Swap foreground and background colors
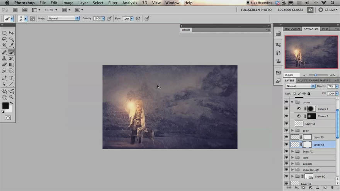The width and height of the screenshot is (340, 191). (11, 103)
